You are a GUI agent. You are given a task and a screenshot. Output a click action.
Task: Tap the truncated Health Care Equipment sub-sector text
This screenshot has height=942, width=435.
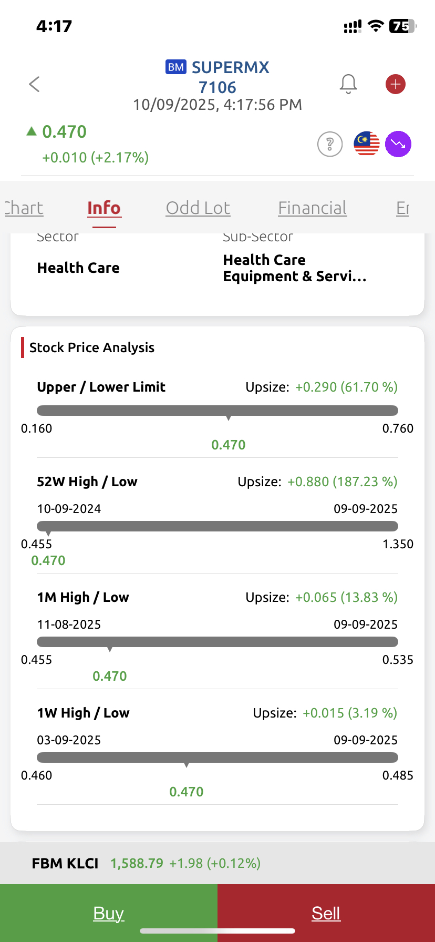[x=295, y=268]
